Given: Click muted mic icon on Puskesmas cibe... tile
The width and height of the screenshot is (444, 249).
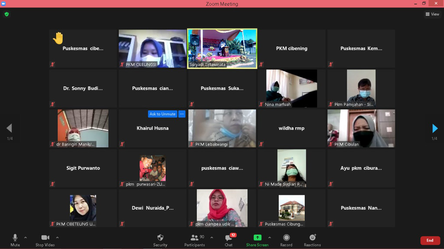Looking at the screenshot, I should 52,65.
